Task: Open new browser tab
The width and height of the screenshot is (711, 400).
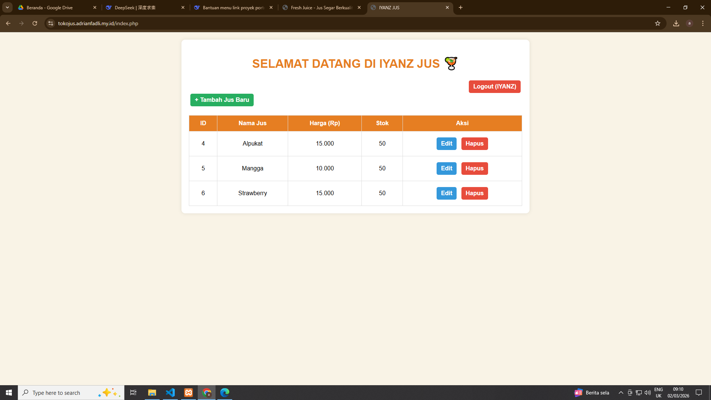Action: tap(461, 7)
